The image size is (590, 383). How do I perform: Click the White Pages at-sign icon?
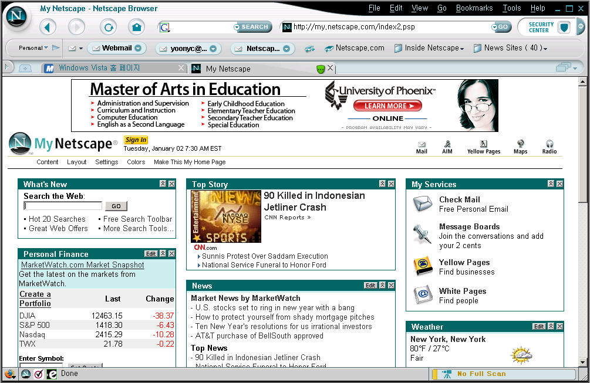coord(423,294)
